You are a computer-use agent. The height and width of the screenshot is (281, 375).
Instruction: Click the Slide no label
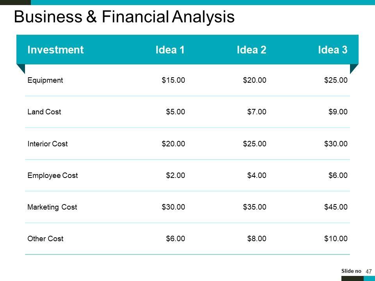click(352, 271)
